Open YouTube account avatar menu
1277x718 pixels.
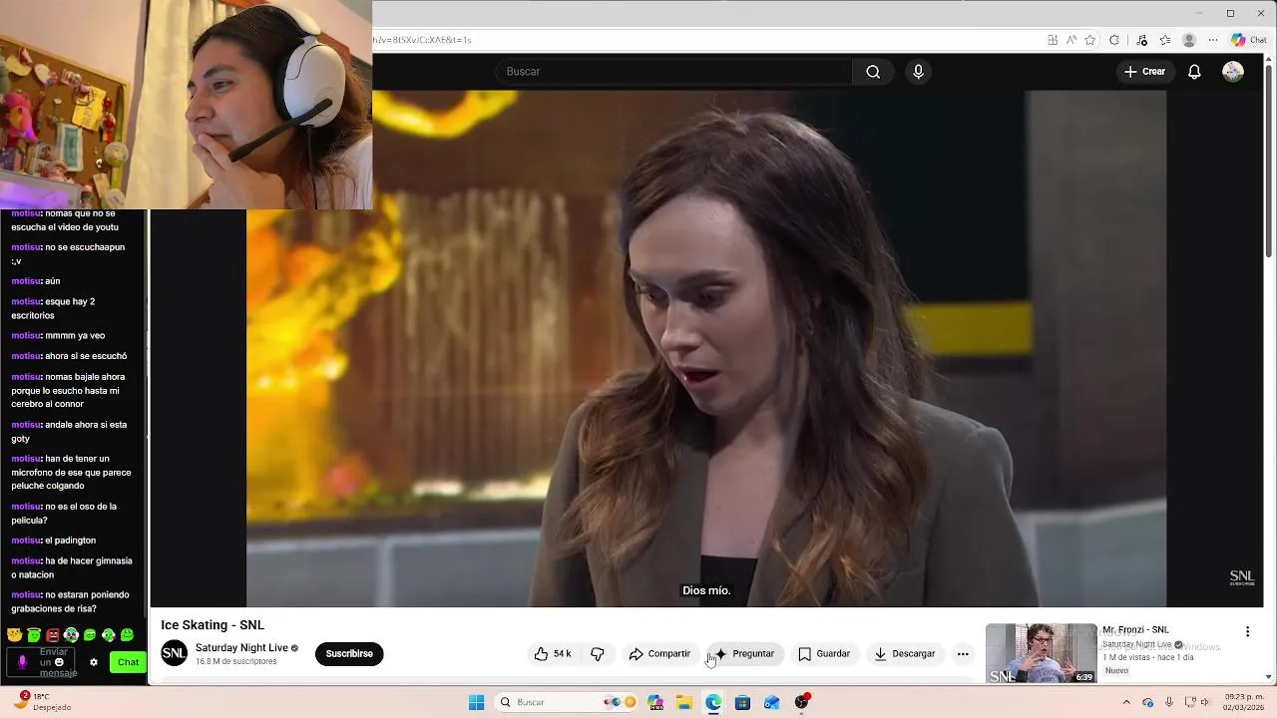point(1233,72)
